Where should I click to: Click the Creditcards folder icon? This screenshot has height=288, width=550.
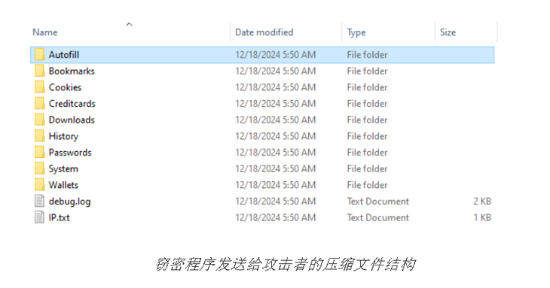pyautogui.click(x=40, y=104)
